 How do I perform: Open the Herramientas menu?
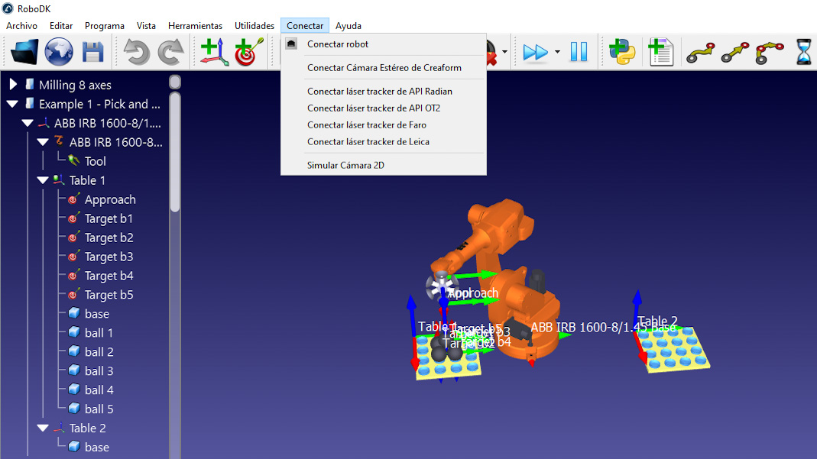point(195,25)
